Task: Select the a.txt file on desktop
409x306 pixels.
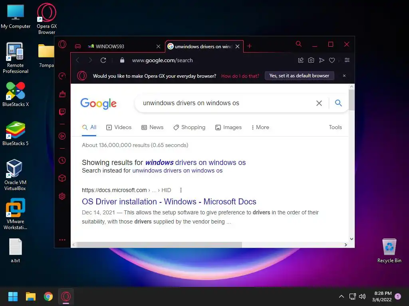Action: (x=16, y=251)
